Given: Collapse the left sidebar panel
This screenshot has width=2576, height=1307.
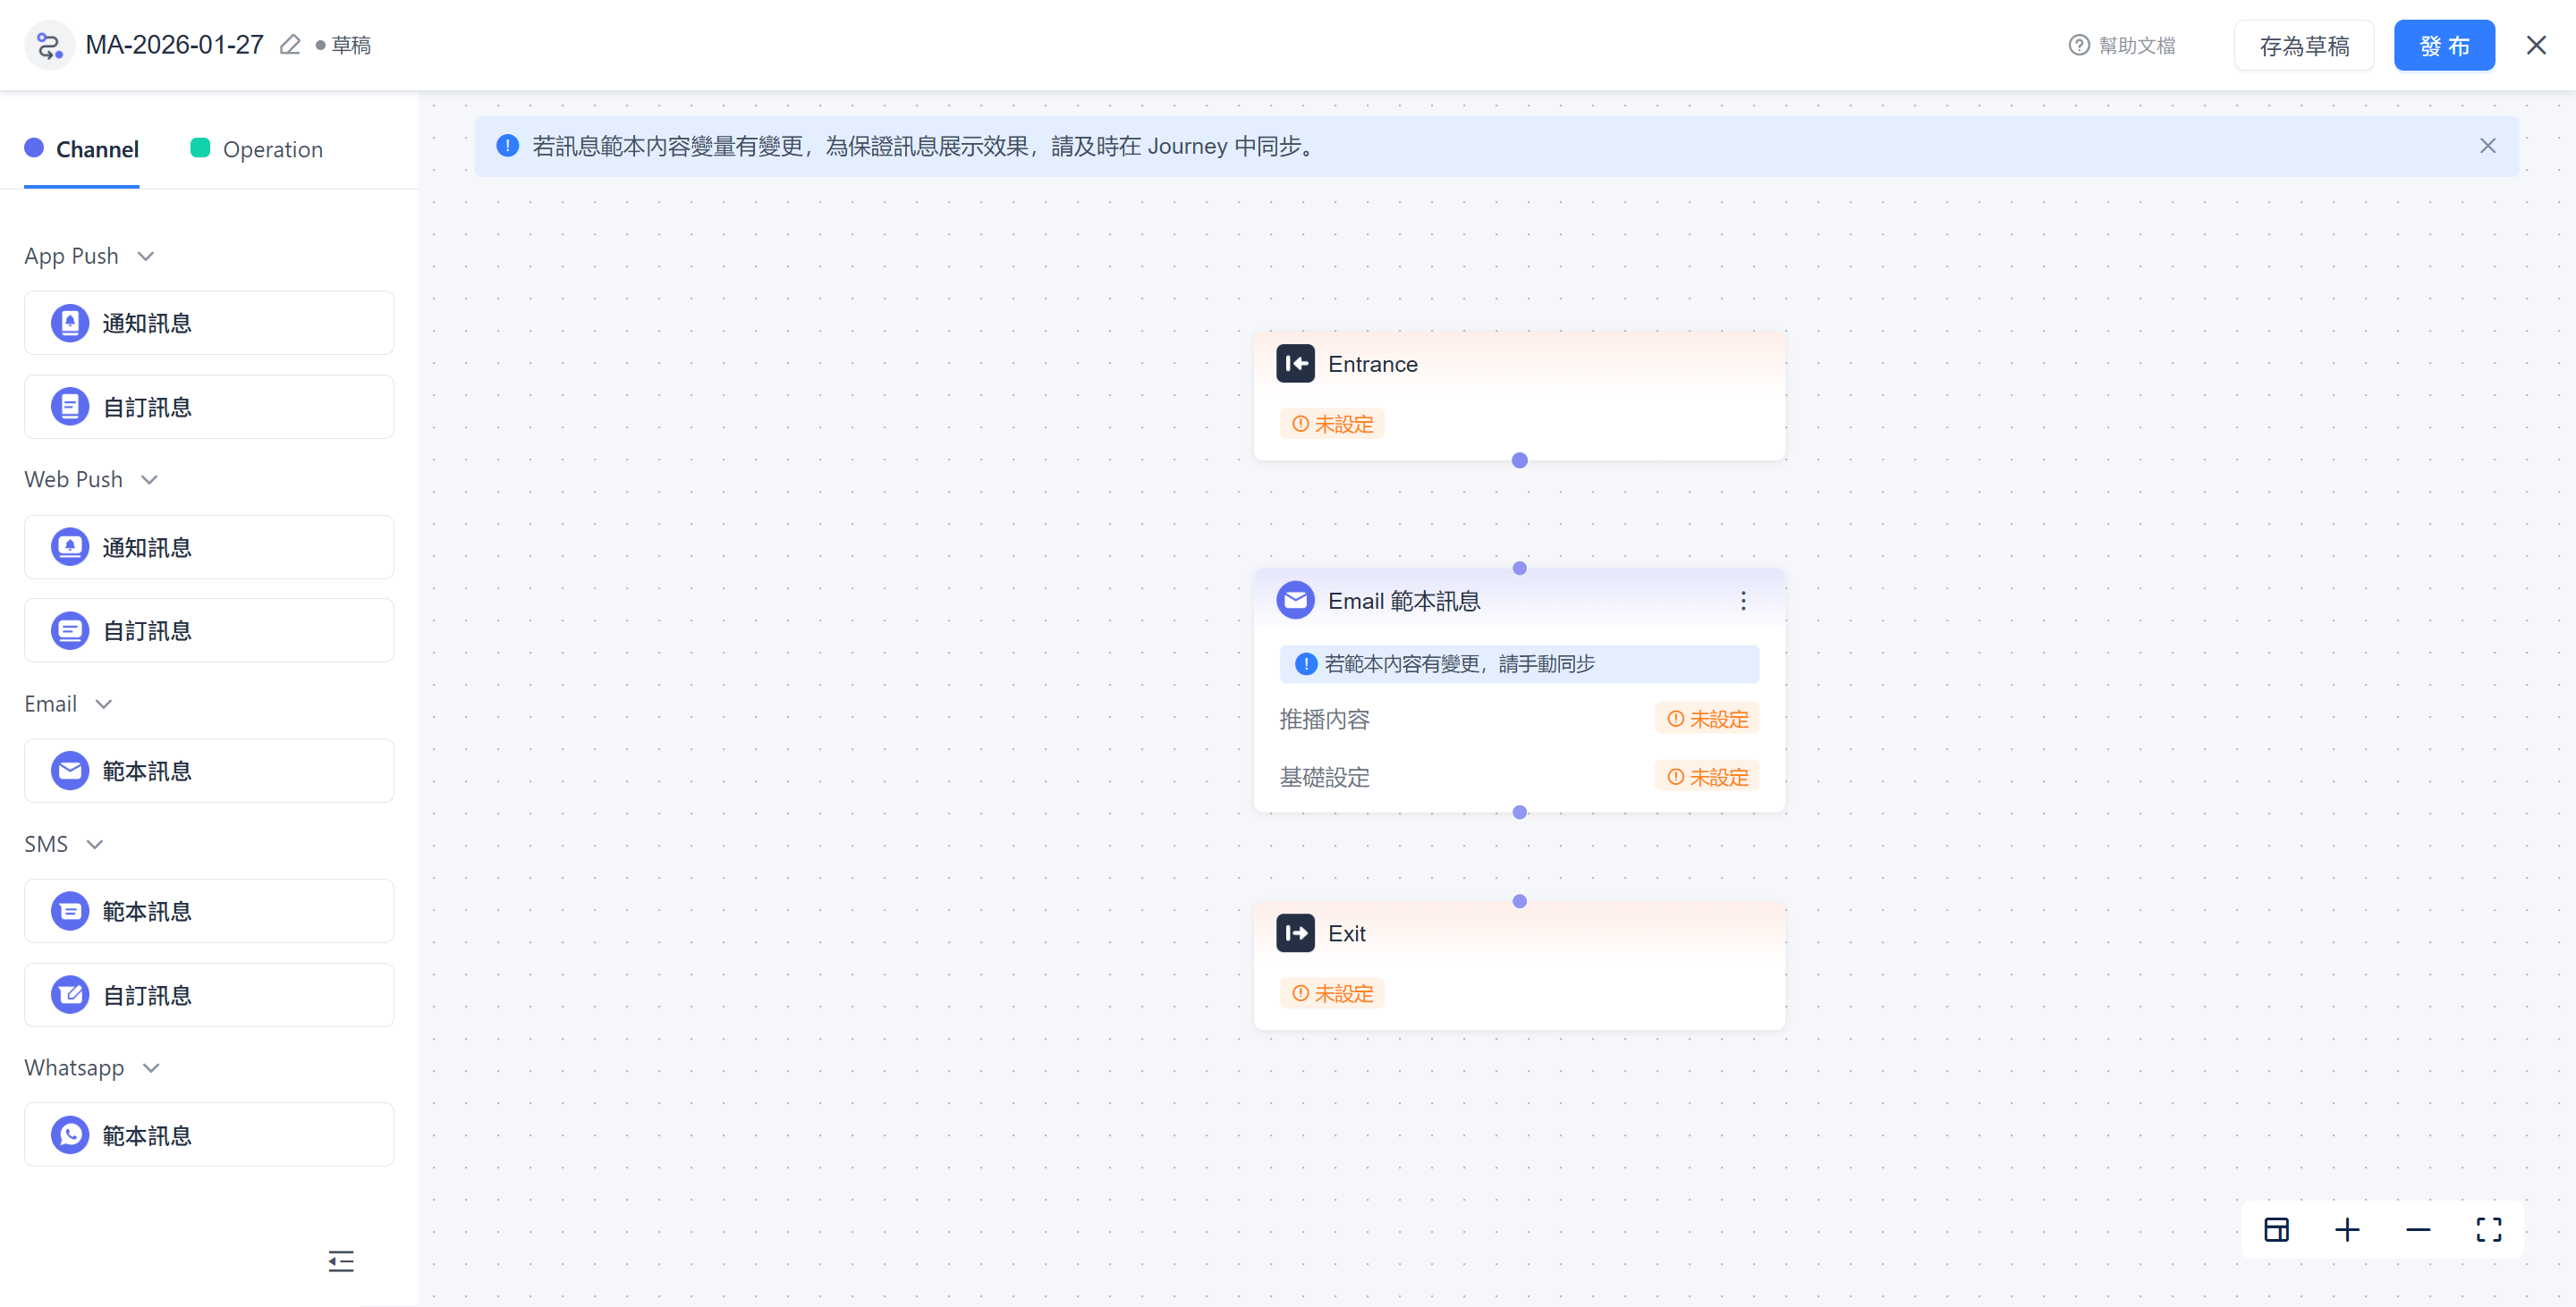Looking at the screenshot, I should tap(341, 1261).
